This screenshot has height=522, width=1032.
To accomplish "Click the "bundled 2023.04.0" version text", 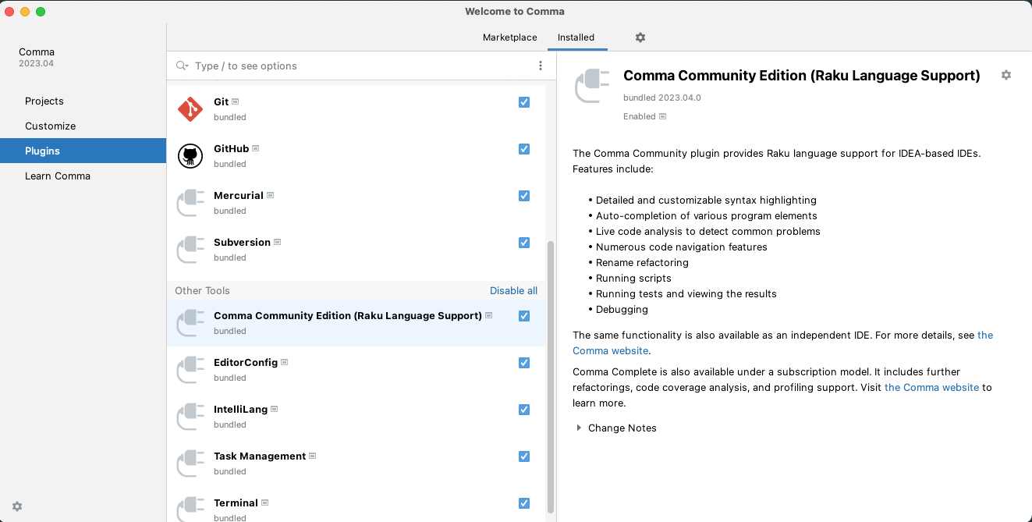I will coord(662,98).
